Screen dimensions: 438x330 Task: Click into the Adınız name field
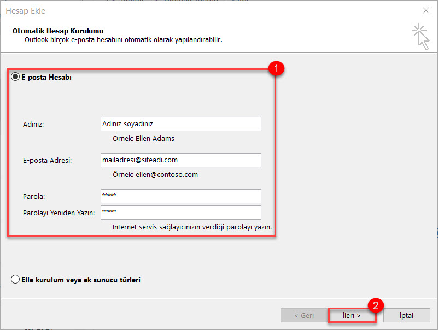180,124
